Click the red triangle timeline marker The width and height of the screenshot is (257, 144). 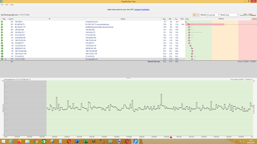tap(171, 137)
